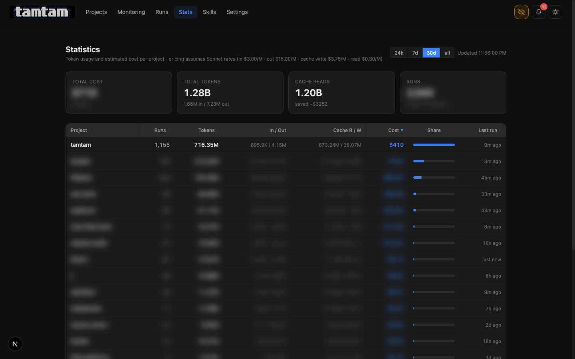Click the share bar in the tamtam row
This screenshot has height=359, width=575.
[434, 145]
